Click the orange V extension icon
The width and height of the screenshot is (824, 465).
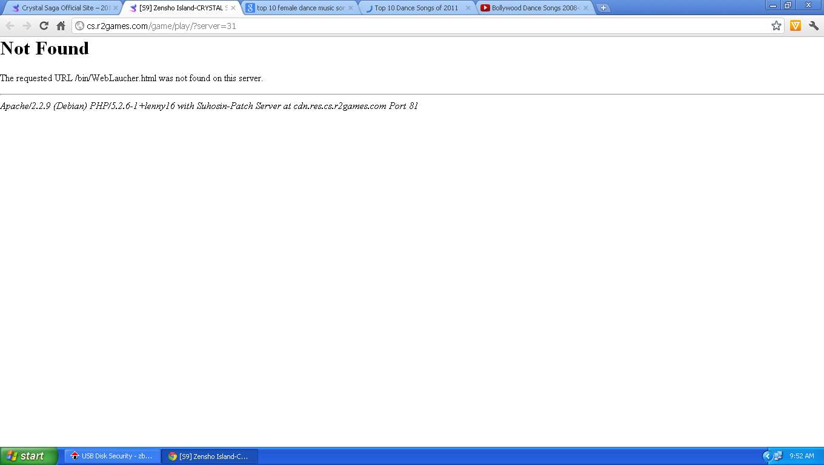point(796,25)
